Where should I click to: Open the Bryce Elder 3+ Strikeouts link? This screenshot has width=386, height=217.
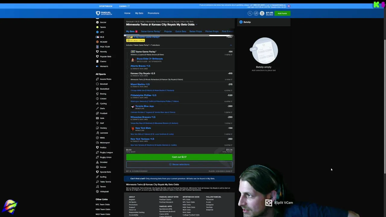pos(150,59)
